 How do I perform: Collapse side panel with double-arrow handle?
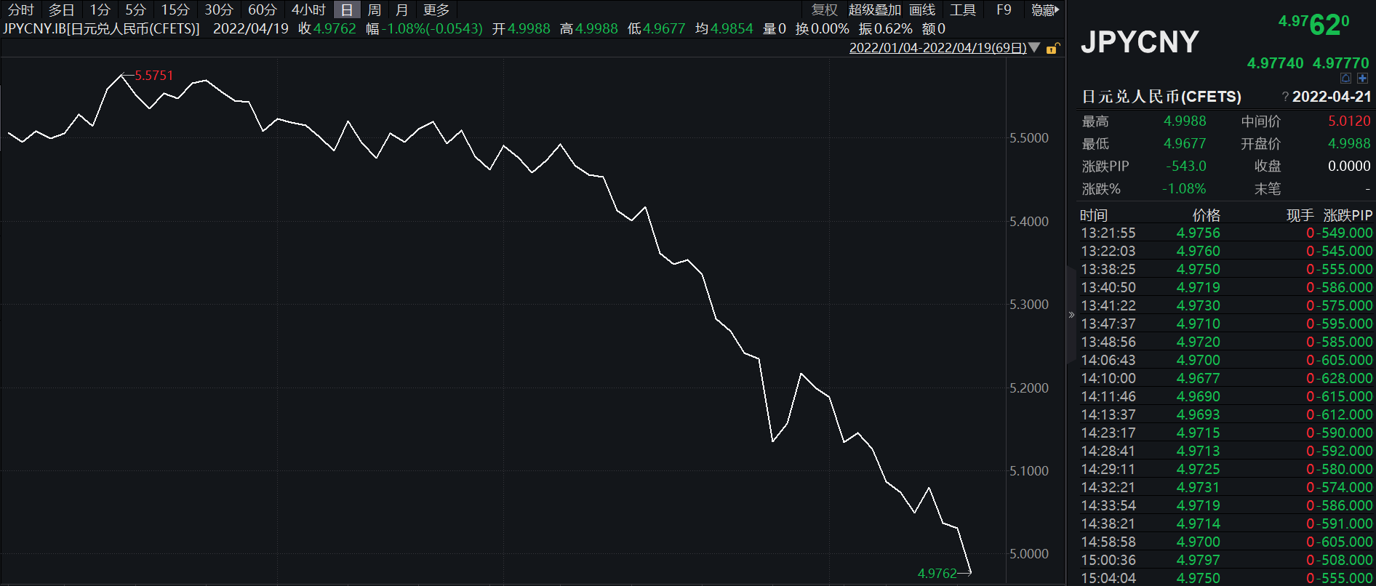click(x=1071, y=315)
